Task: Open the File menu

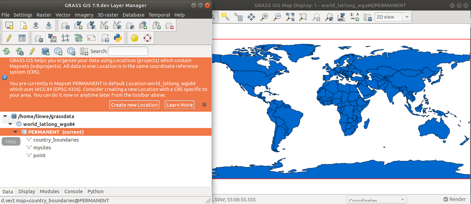Action: tap(5, 15)
